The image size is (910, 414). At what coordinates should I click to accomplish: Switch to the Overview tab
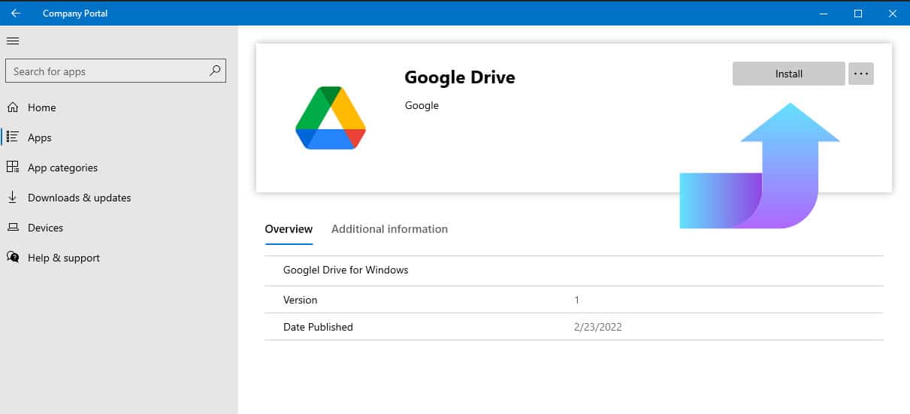point(289,229)
